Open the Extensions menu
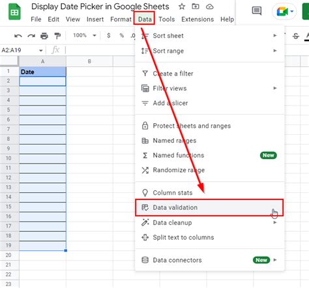The width and height of the screenshot is (309, 288). (x=198, y=20)
